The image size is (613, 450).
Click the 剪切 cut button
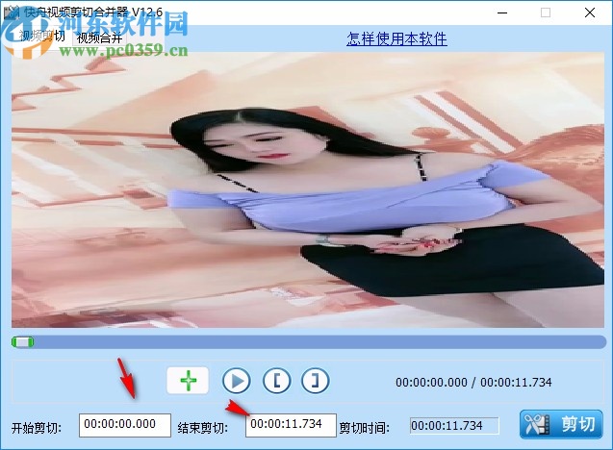click(x=561, y=425)
